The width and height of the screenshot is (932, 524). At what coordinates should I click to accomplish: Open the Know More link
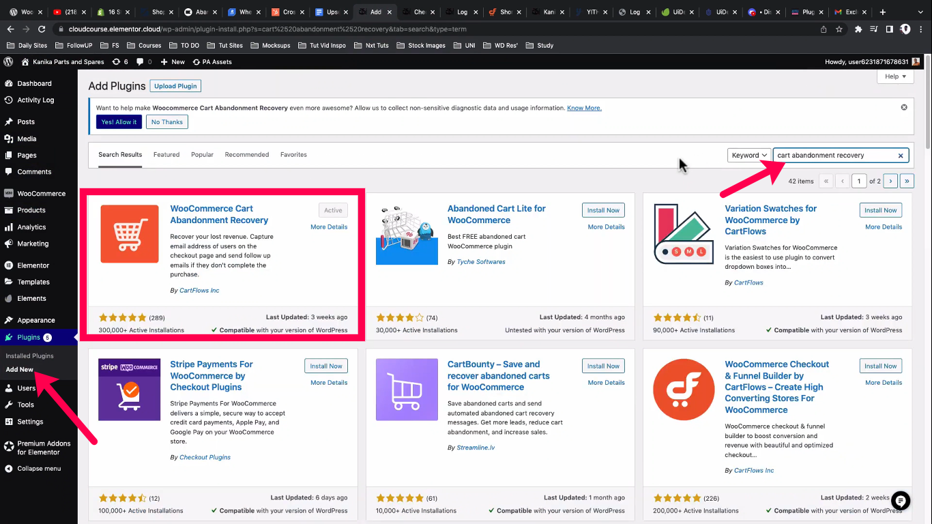(x=584, y=108)
